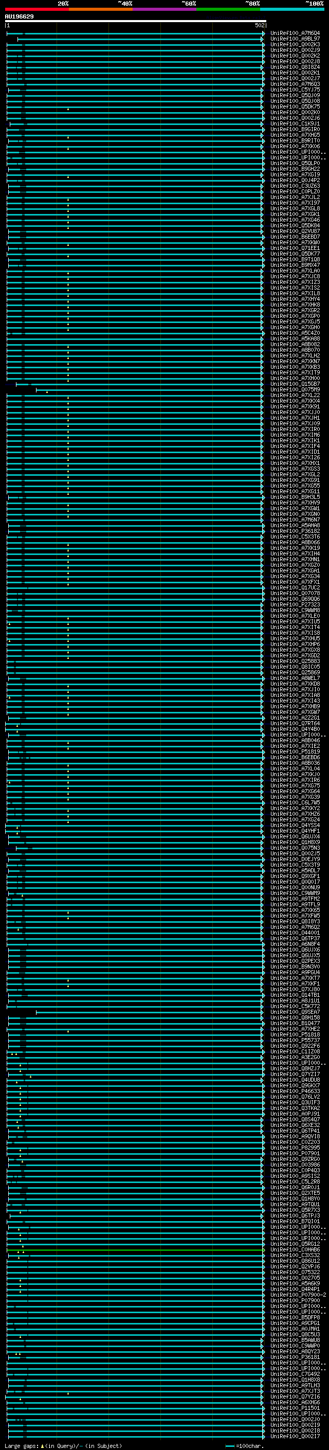The image size is (329, 1450).
Task: Click the green ~80% identity color segment
Action: point(228,10)
